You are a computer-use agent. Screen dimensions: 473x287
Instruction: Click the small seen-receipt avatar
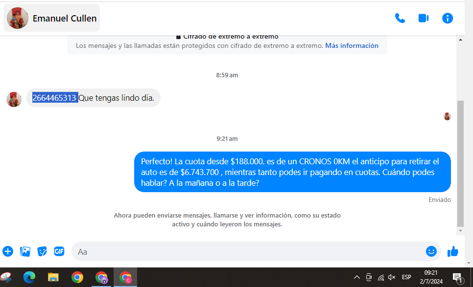coord(447,116)
